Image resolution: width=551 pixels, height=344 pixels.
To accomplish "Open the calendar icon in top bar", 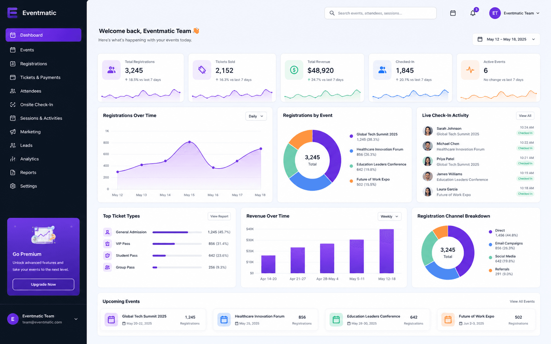I will click(x=453, y=13).
